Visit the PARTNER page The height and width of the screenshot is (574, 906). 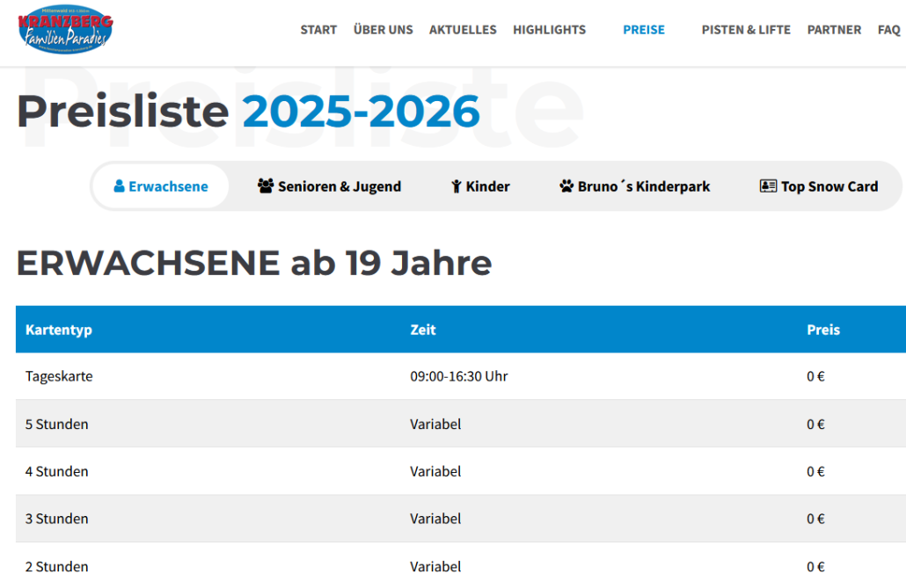(x=834, y=30)
